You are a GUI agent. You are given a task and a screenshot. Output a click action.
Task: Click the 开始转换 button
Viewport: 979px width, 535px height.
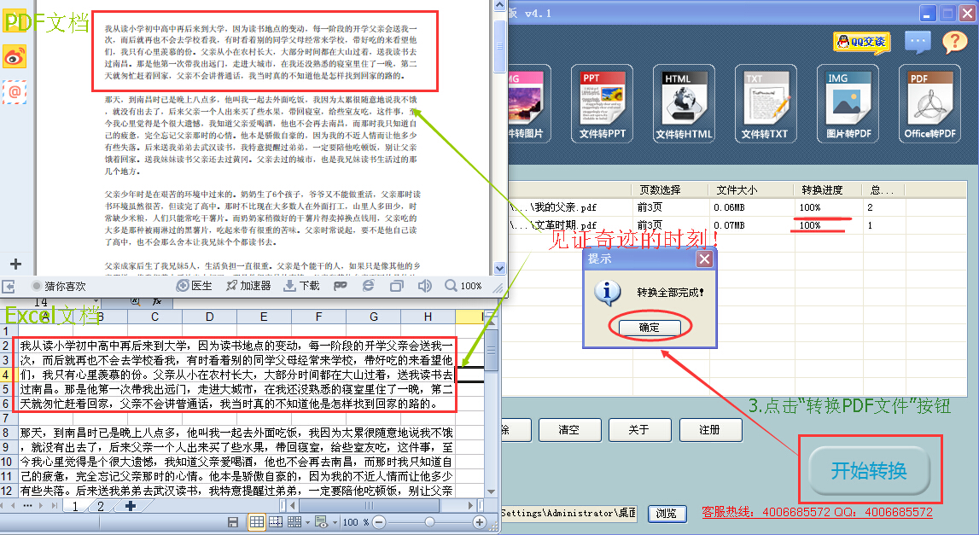tap(869, 471)
